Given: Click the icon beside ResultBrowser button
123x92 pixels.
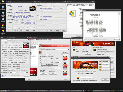Looking at the screenshot, I should point(100,67).
